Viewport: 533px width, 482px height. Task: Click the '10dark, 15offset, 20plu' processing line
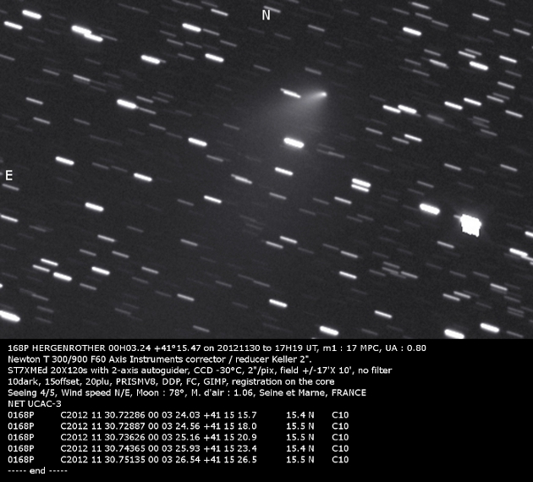pyautogui.click(x=171, y=382)
